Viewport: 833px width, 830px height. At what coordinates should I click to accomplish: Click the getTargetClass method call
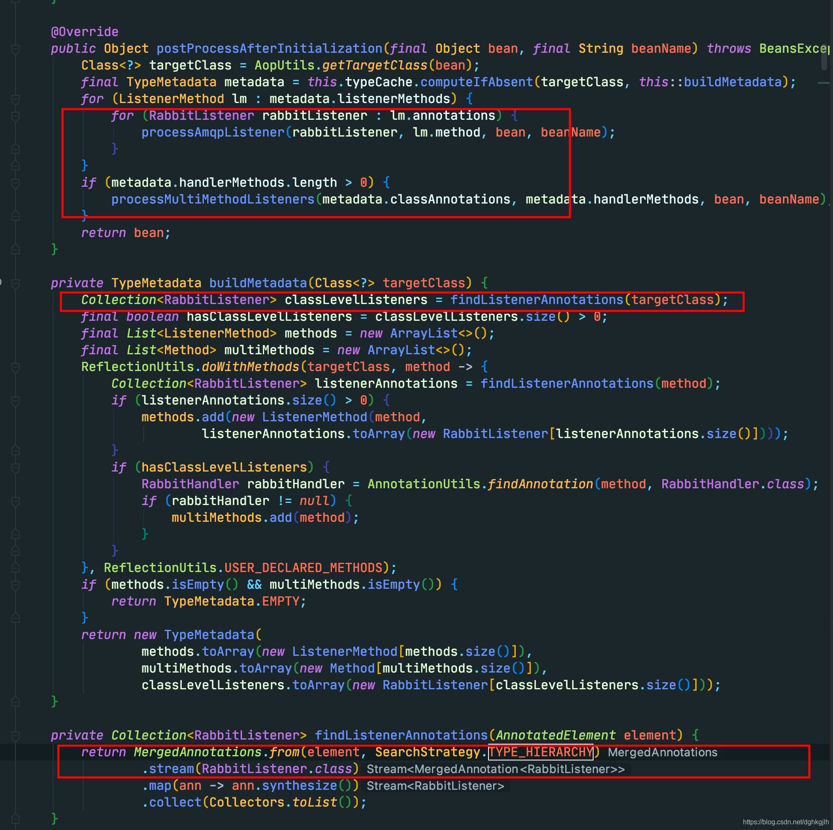(375, 66)
